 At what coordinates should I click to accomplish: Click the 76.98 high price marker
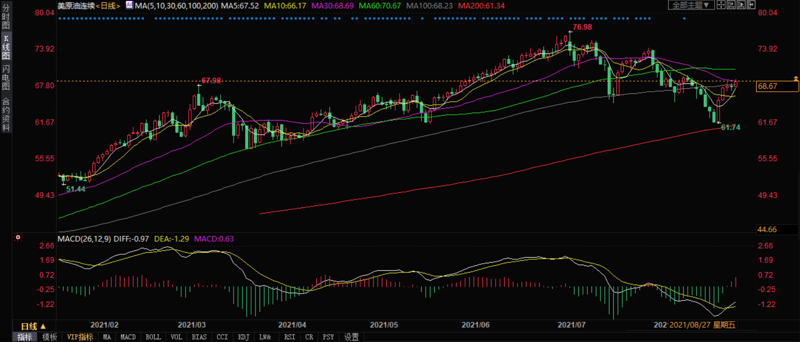pyautogui.click(x=582, y=27)
